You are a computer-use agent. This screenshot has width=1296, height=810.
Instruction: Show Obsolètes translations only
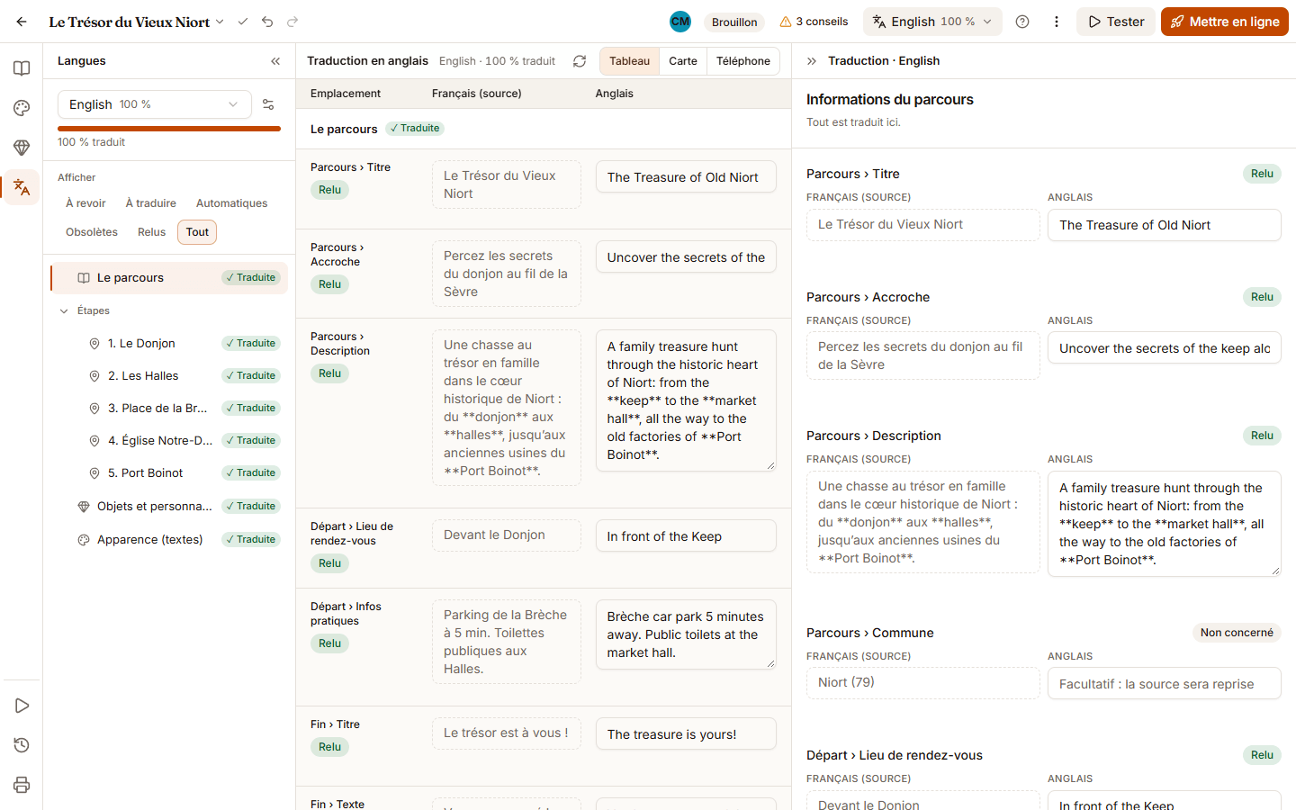coord(92,232)
